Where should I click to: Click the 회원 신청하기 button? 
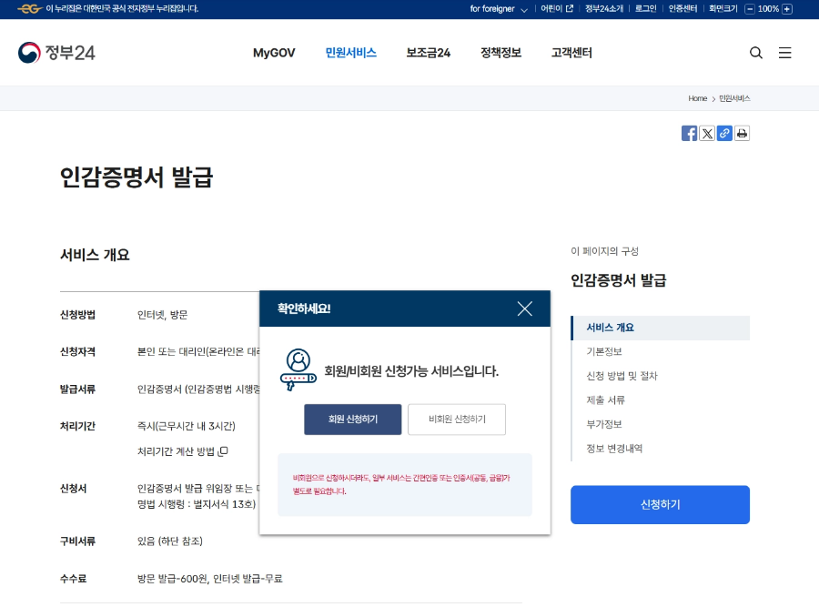tap(352, 420)
